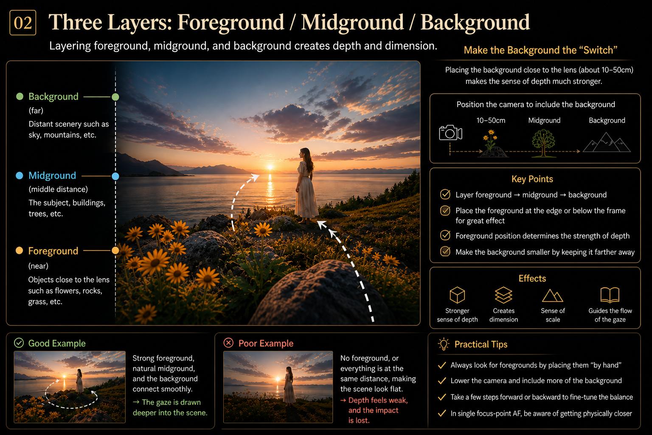Click the blue Midground dot on the dashed line
This screenshot has width=652, height=435.
(x=115, y=176)
